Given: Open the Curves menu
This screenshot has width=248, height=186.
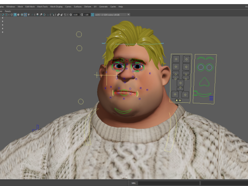Looking at the screenshot, I should [68, 7].
